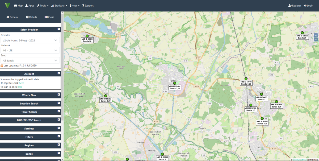
Task: Open the Statistics menu
Action: click(59, 6)
